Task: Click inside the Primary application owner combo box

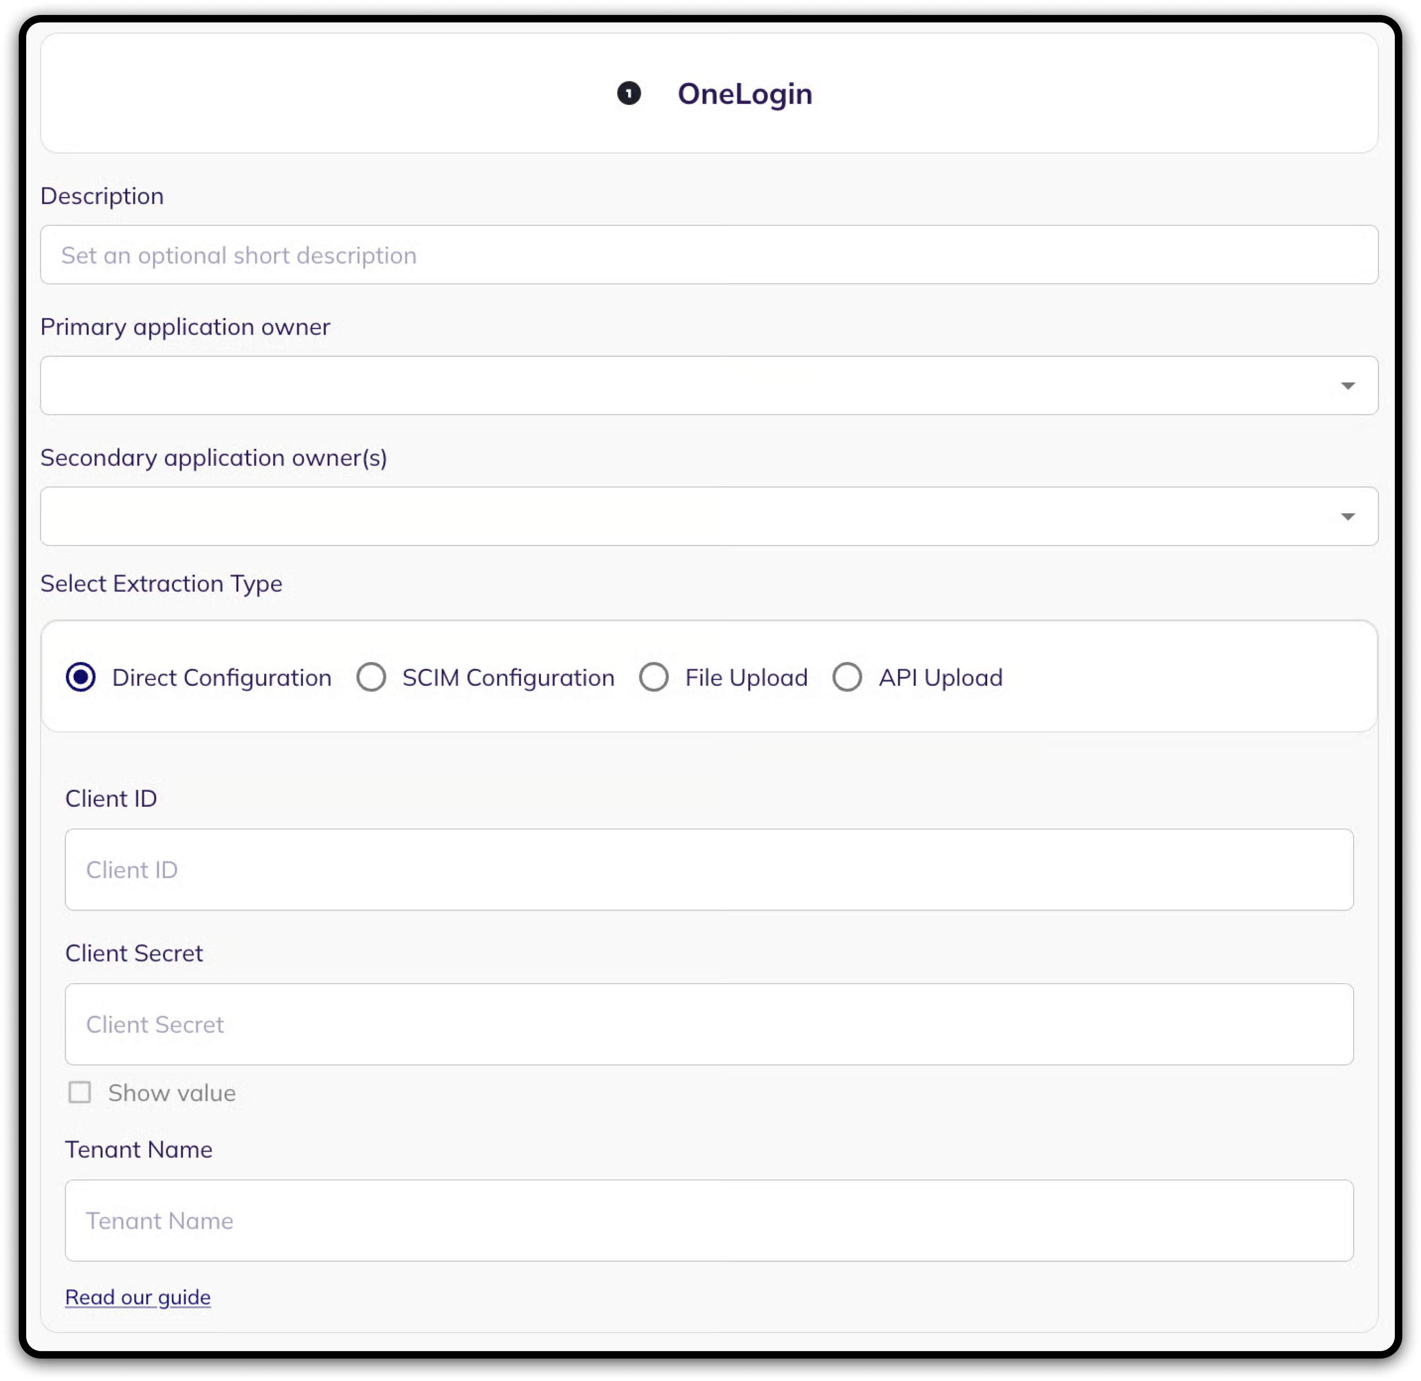Action: 682,386
